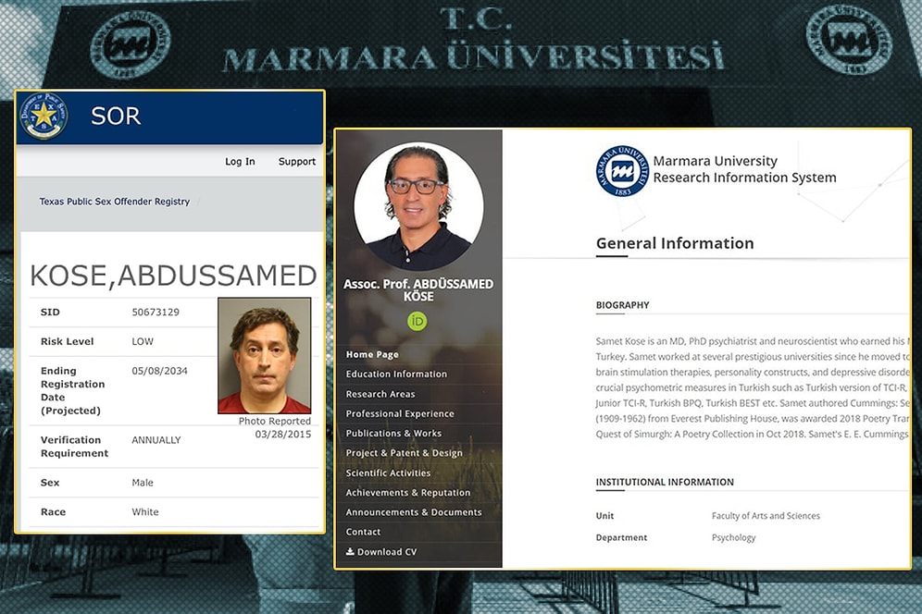Open Project & Patent & Design item
Screen dimensions: 922x614
(404, 453)
